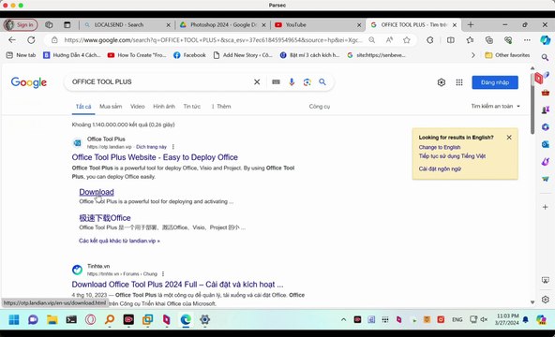Open File Explorer from taskbar
Image resolution: width=555 pixels, height=337 pixels.
(x=52, y=320)
